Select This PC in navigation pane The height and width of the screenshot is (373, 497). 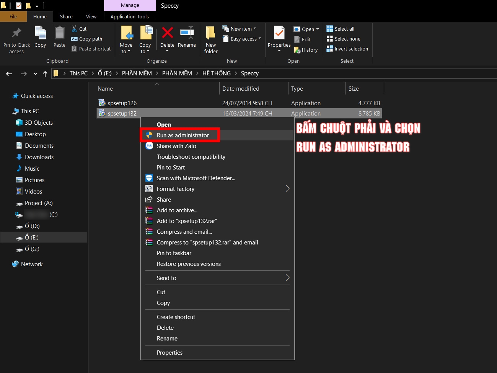[x=30, y=111]
